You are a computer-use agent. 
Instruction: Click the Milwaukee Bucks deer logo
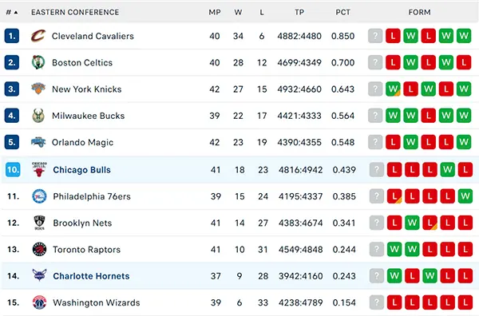(38, 116)
